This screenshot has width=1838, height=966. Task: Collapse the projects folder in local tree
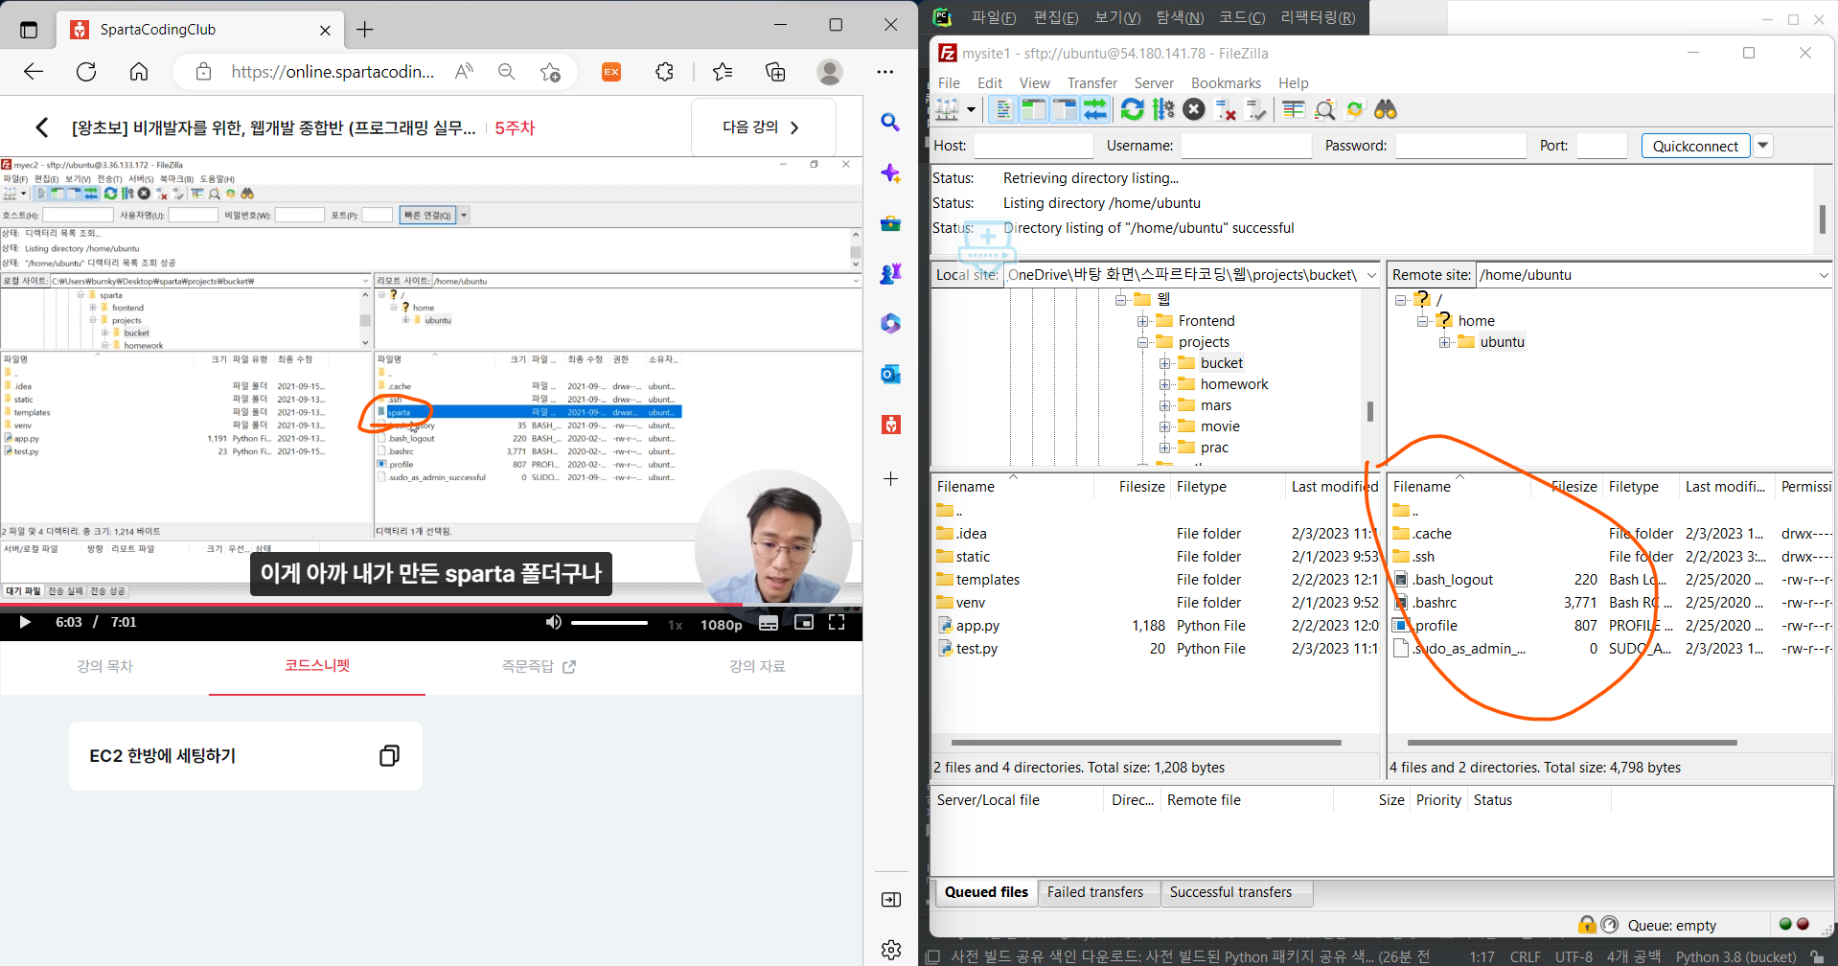1142,342
